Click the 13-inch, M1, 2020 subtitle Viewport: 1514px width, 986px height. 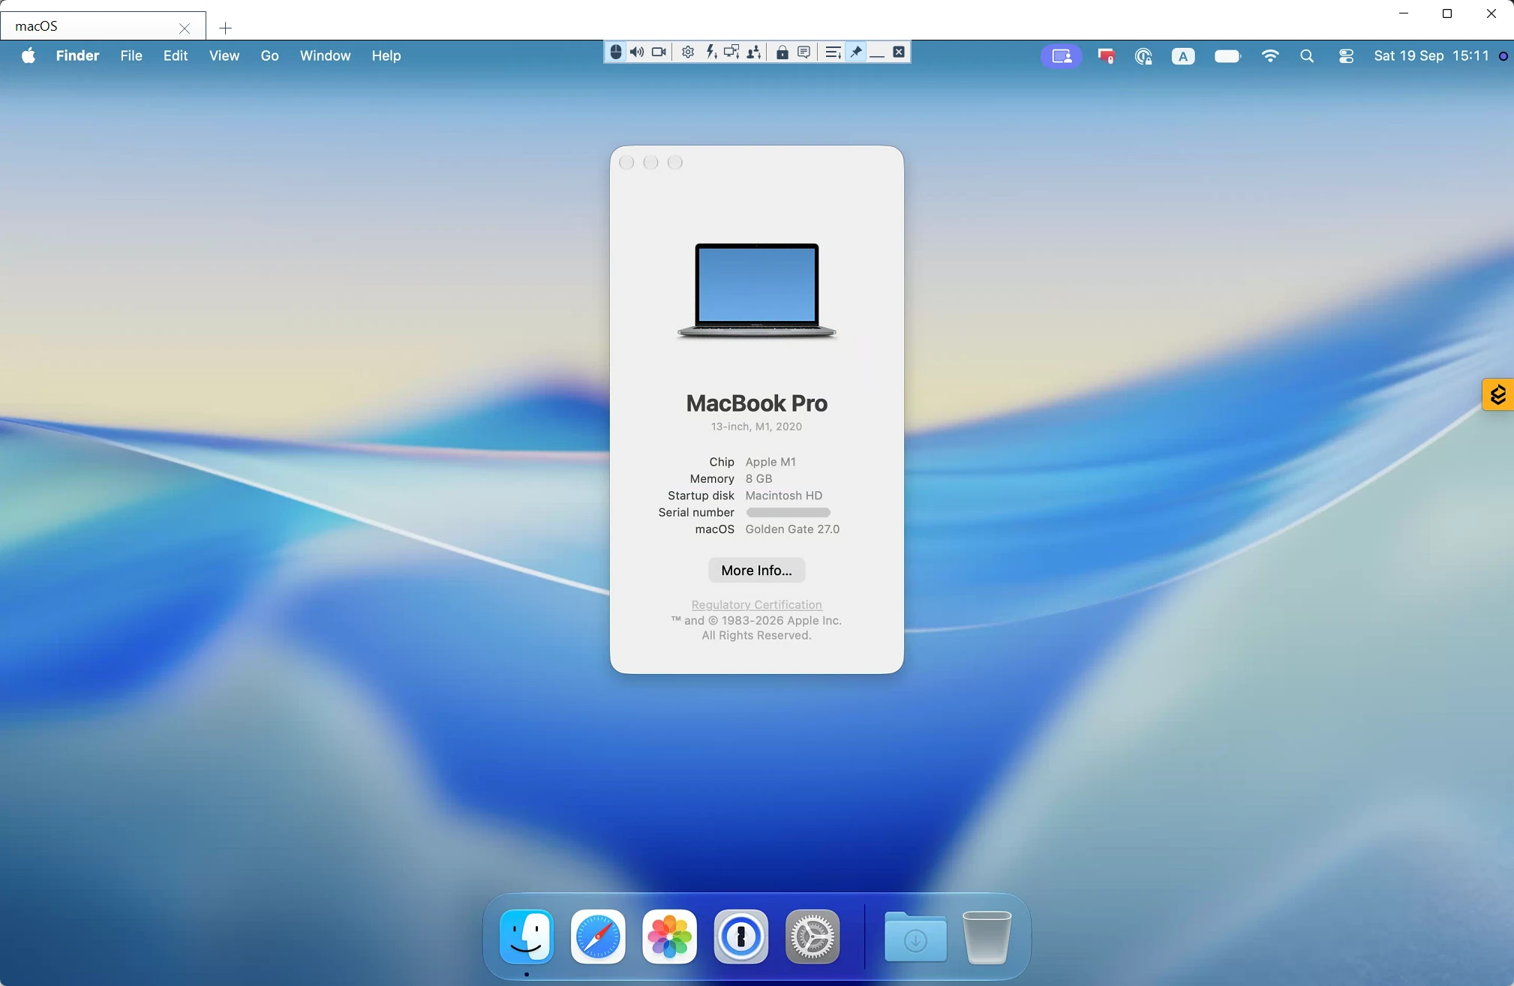[x=756, y=427]
